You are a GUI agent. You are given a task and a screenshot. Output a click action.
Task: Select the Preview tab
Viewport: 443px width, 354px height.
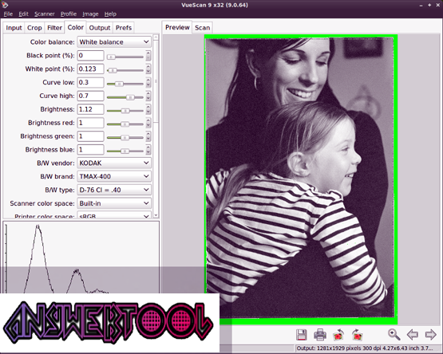177,27
